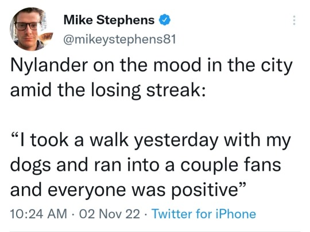
Task: Click the line 'dogs and ran into a couple fans'
Action: (x=145, y=166)
